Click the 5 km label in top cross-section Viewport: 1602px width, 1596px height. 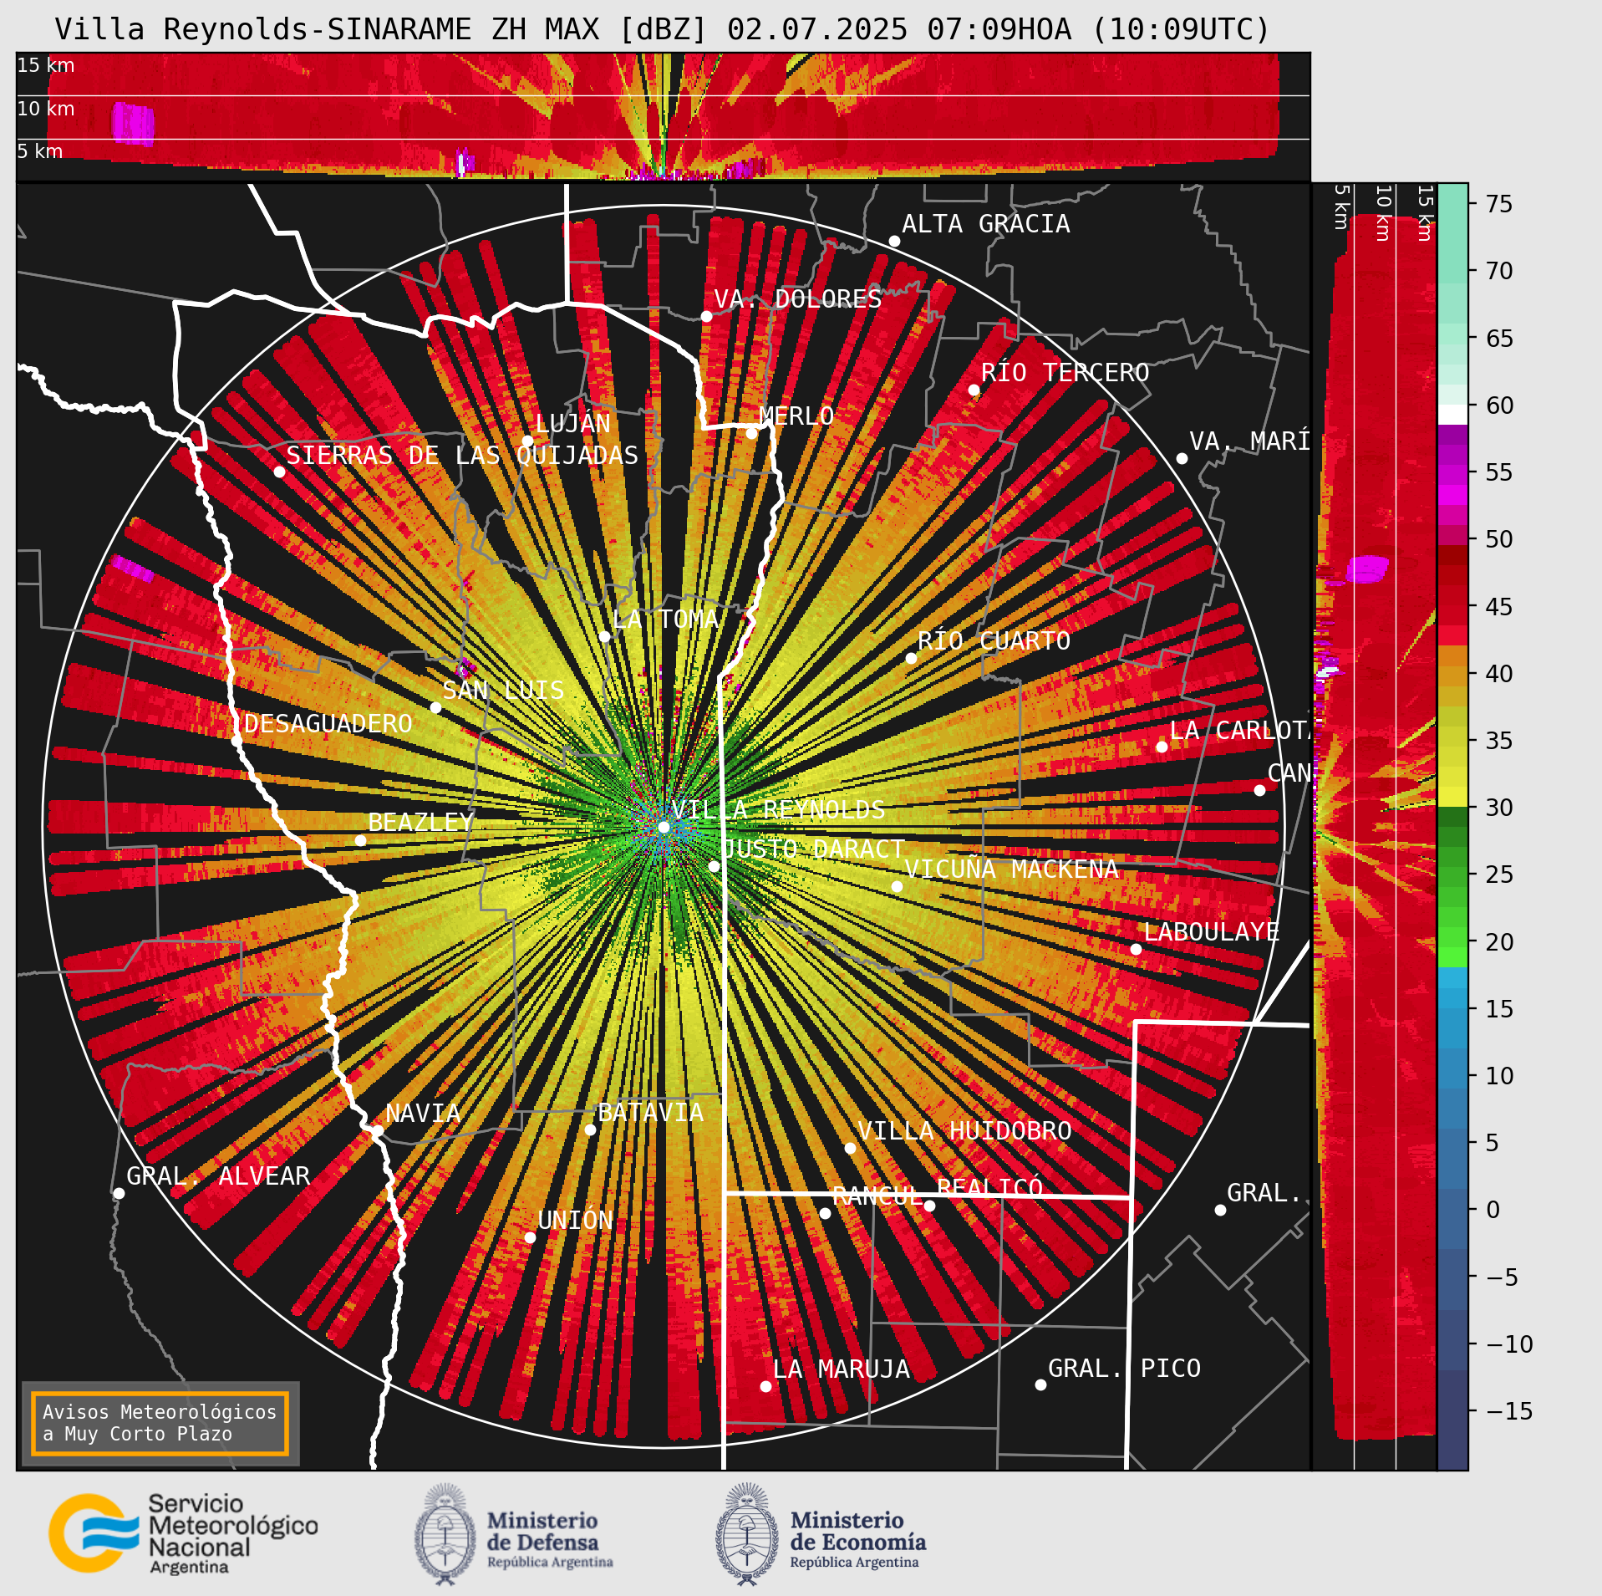tap(40, 151)
